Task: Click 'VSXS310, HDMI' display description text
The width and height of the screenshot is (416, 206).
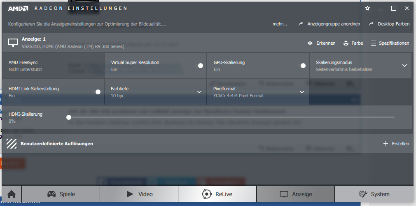Action: (x=73, y=46)
